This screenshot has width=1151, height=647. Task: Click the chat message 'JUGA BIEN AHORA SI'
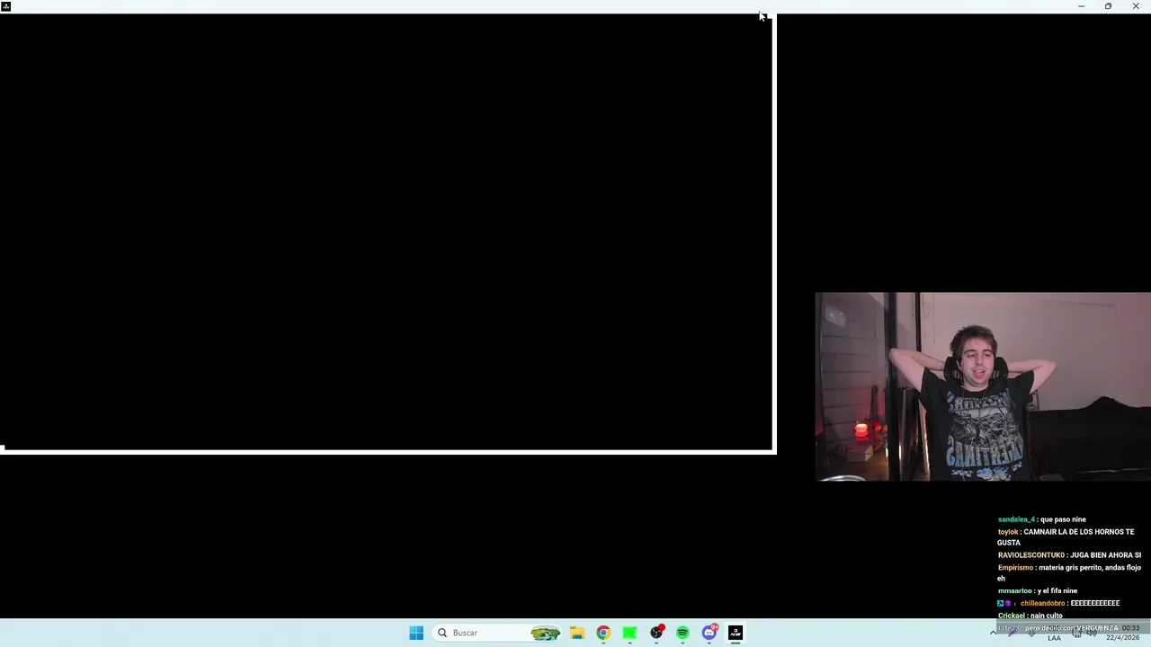coord(1105,555)
